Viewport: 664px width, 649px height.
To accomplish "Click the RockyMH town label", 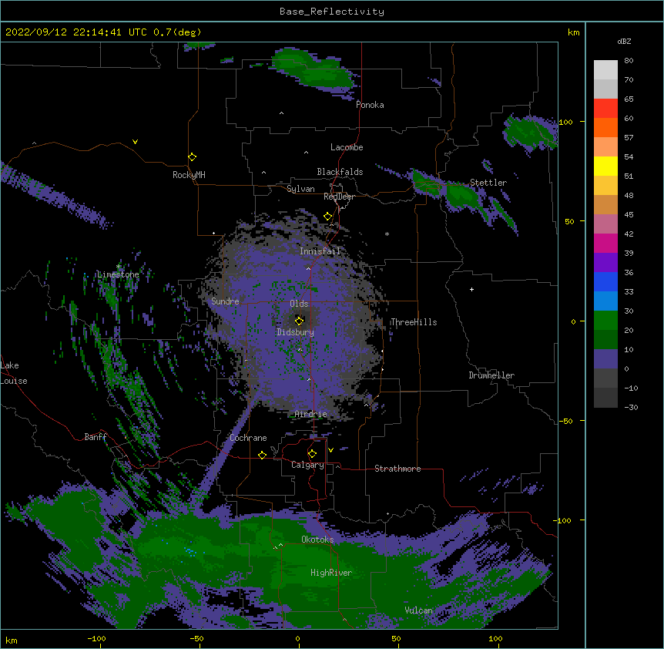I will tap(189, 175).
